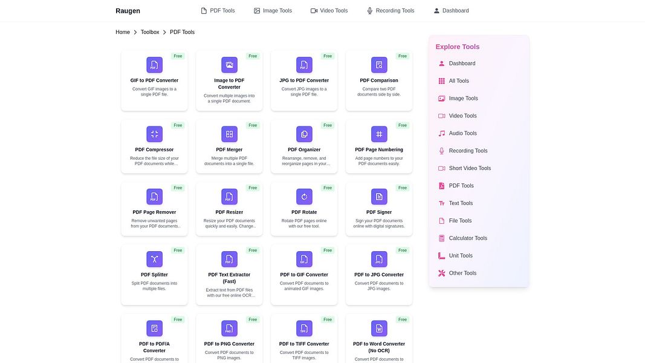The image size is (645, 363).
Task: Open the PDF Comparison tool icon
Action: coord(379,65)
